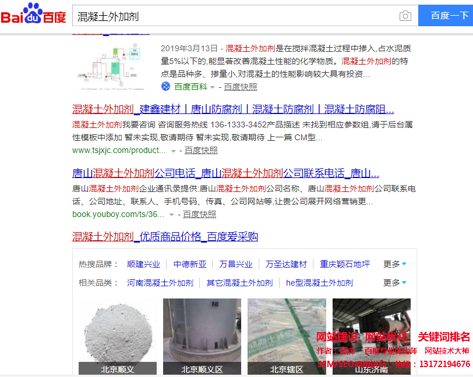This screenshot has height=377, width=473.
Task: Select the 顺建兴业 brand filter
Action: point(143,264)
